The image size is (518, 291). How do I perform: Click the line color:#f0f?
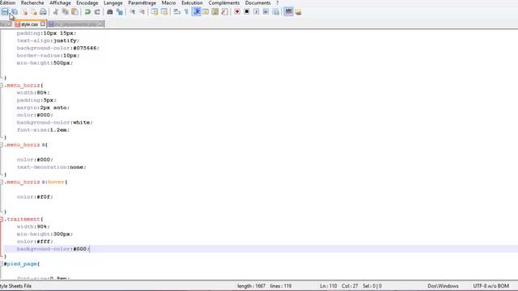coord(35,197)
